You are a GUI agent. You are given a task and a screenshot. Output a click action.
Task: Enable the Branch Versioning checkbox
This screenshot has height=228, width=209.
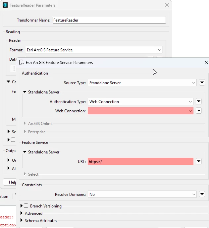tap(26, 206)
